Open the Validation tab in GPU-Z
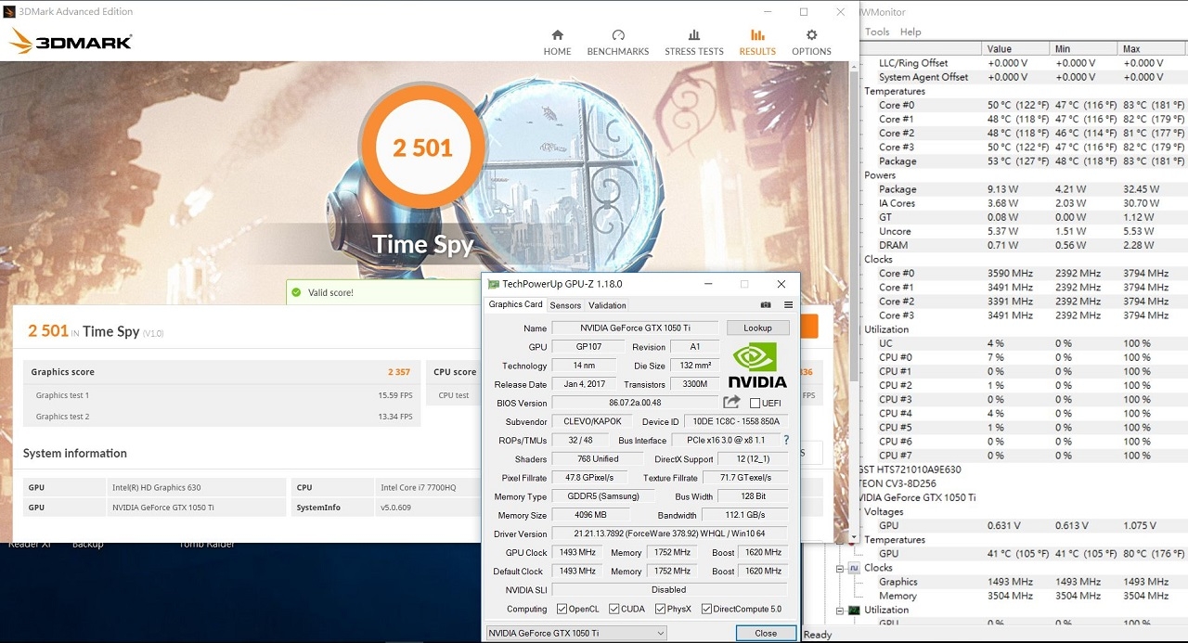The image size is (1188, 643). [x=607, y=305]
